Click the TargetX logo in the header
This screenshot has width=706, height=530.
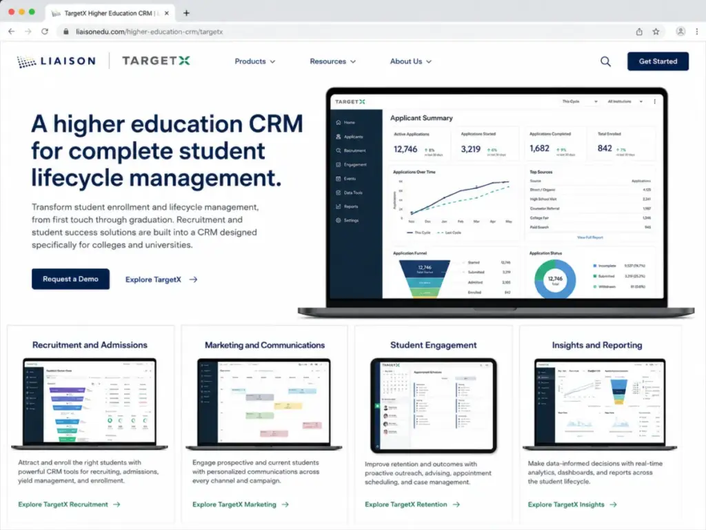pyautogui.click(x=157, y=61)
